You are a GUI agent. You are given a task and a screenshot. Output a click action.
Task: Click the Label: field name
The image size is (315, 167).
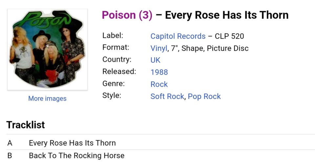113,35
